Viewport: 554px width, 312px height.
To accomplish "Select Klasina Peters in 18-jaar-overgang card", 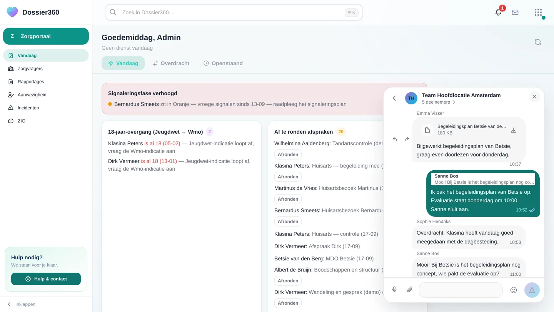I will pos(125,143).
